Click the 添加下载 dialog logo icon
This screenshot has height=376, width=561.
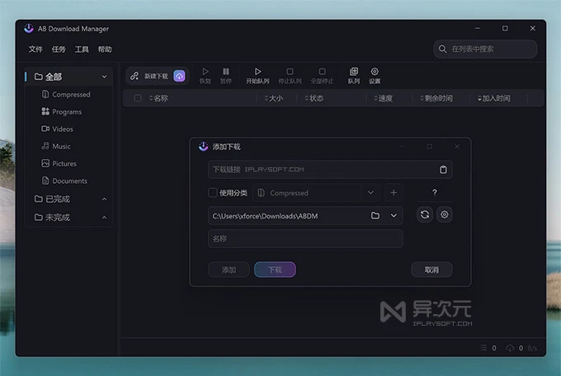click(x=203, y=146)
